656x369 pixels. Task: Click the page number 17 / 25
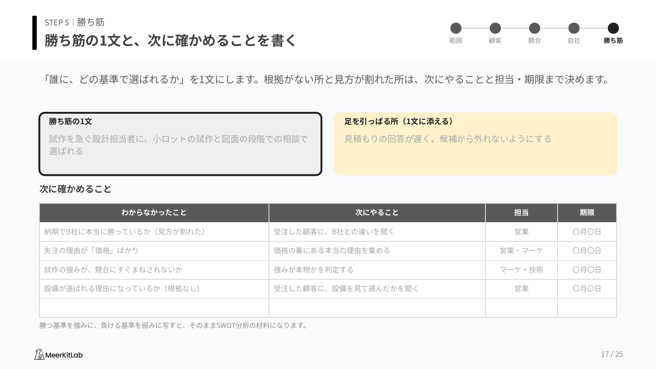(x=612, y=354)
